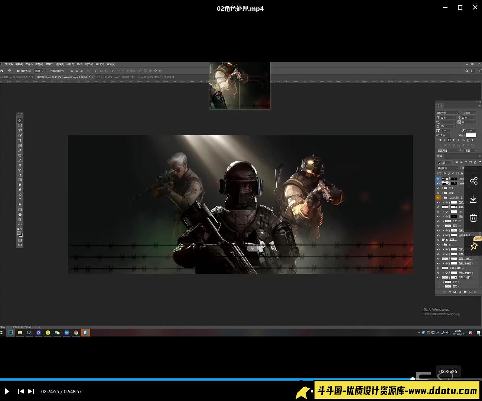Filter layers by type layers icon
The image size is (482, 401).
pyautogui.click(x=466, y=162)
